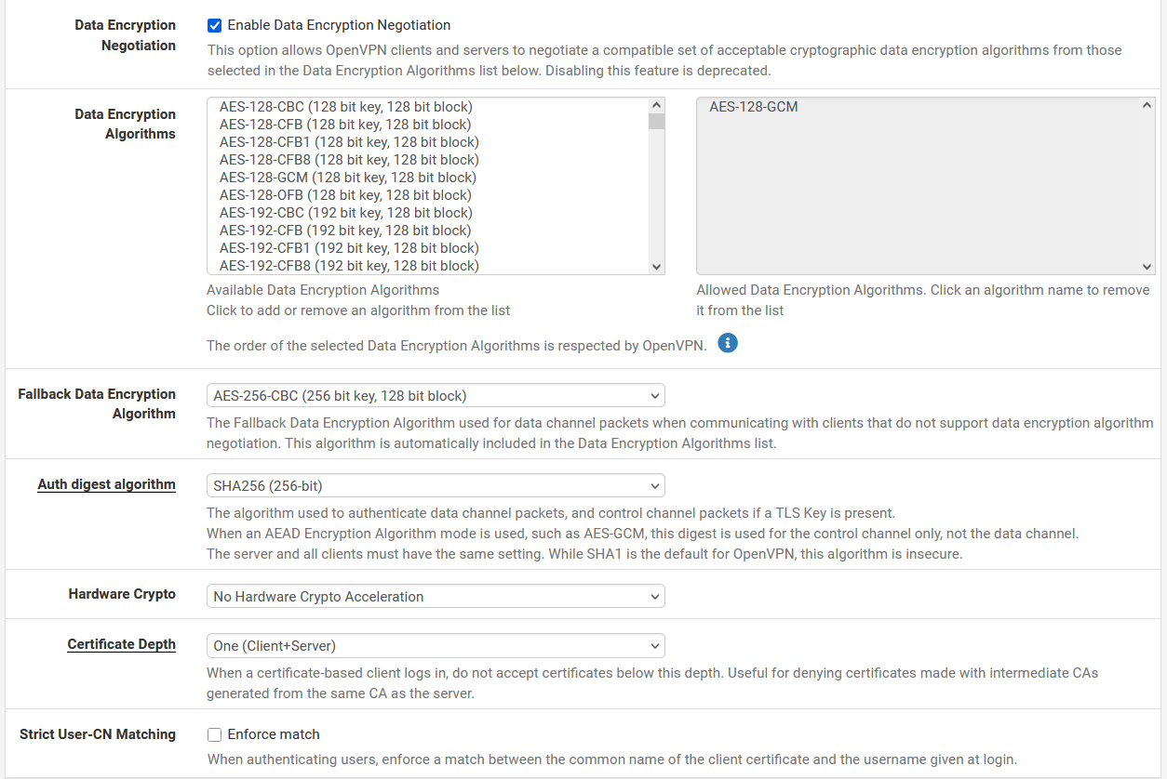Click the Certificate Depth label link

pos(121,644)
